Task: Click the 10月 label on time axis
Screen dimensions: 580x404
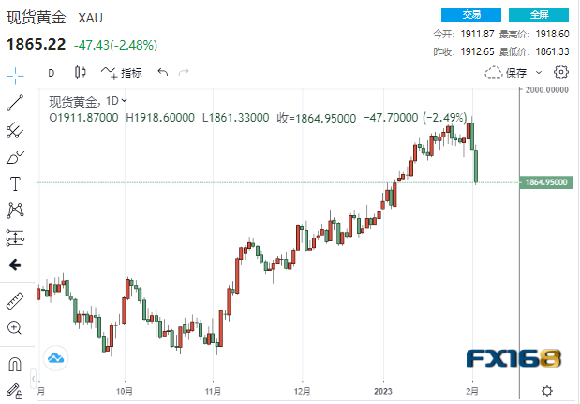Action: click(125, 391)
